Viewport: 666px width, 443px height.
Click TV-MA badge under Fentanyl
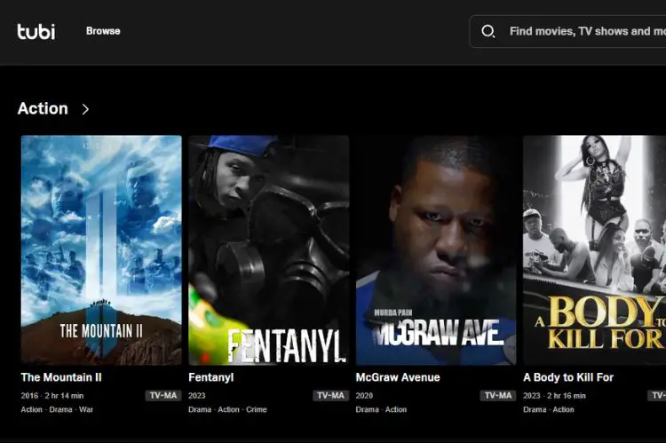330,395
